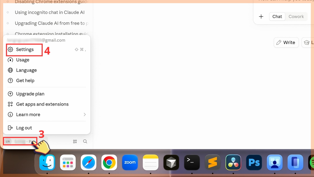Click the Upgrade plan arrow icon
Image resolution: width=314 pixels, height=177 pixels.
pos(10,94)
